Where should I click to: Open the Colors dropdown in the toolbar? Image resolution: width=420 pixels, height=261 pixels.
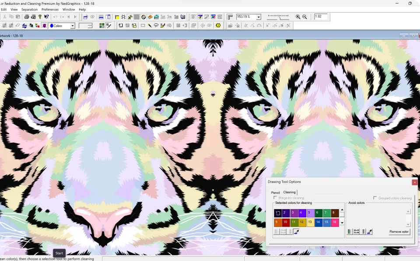(73, 26)
